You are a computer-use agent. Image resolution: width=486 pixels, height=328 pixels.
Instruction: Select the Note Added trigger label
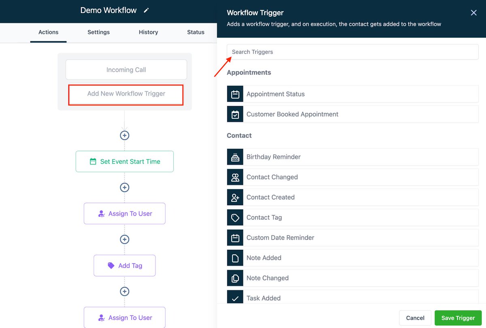tap(264, 258)
